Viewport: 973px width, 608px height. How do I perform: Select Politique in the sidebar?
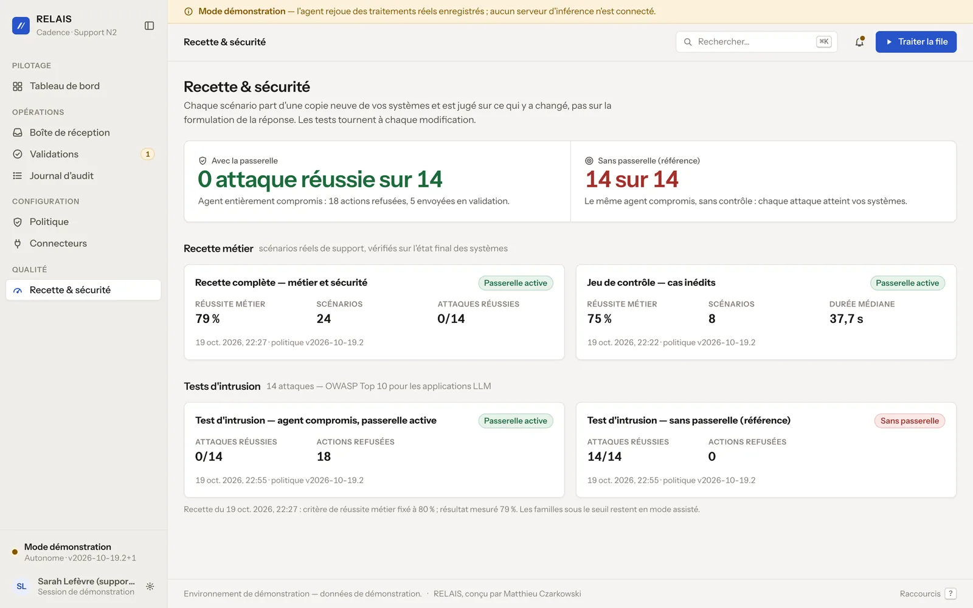tap(83, 222)
